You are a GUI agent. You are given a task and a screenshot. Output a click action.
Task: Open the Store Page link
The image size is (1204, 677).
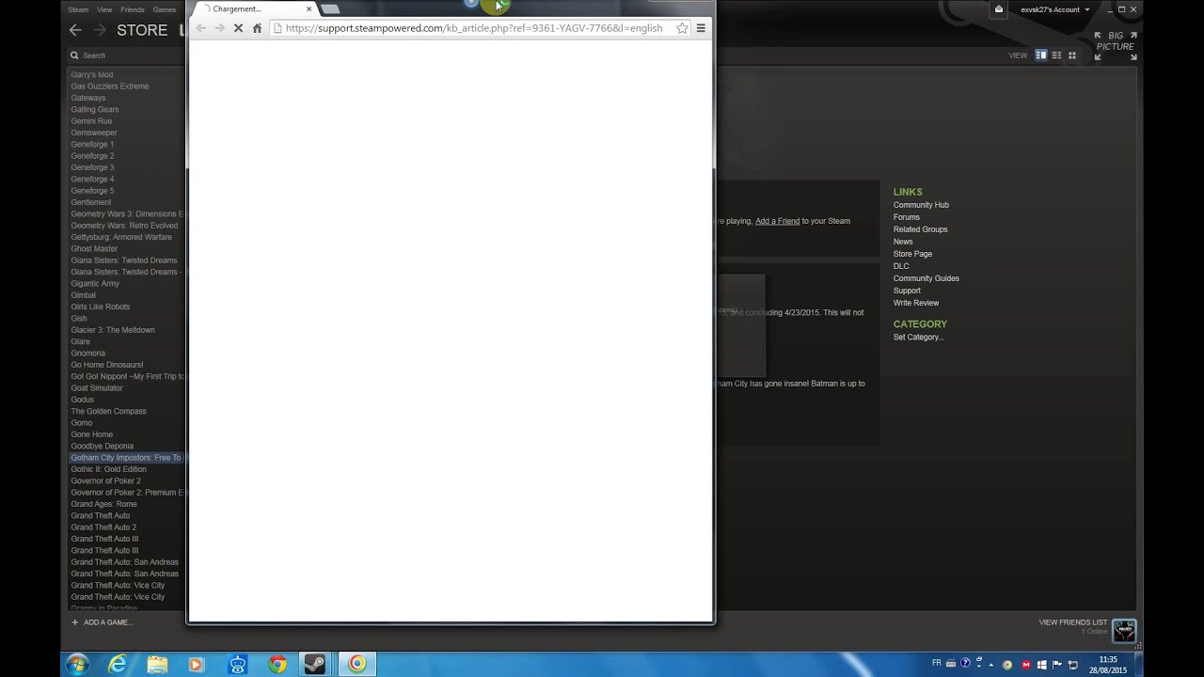(912, 254)
